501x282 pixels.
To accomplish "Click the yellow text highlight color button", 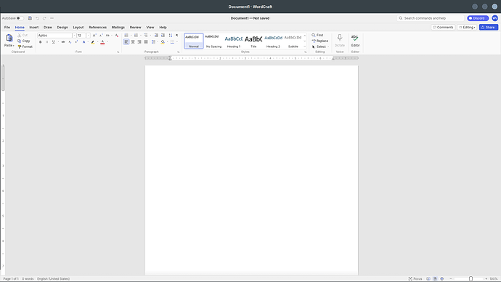I will click(x=93, y=42).
